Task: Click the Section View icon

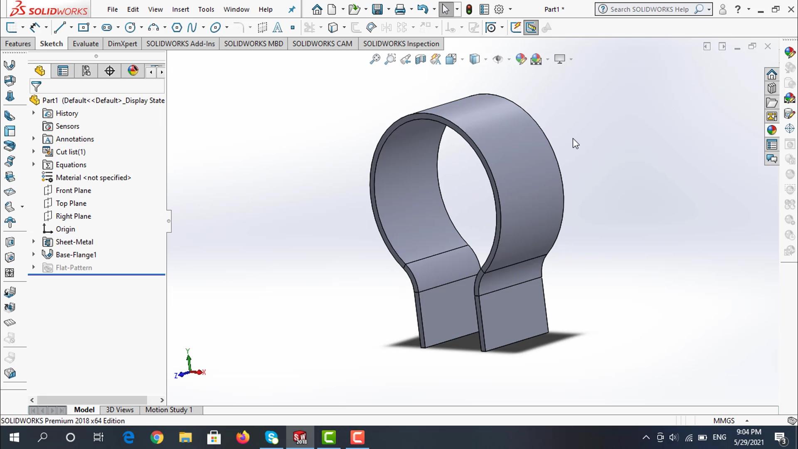Action: 421,59
